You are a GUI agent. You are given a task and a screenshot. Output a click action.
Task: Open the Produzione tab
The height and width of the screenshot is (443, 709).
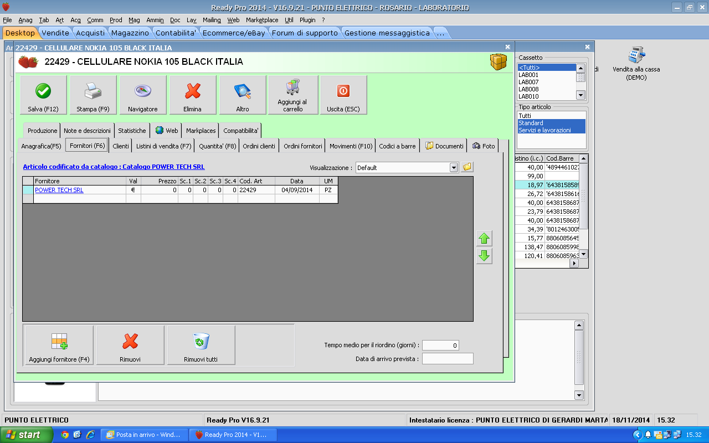pos(43,131)
